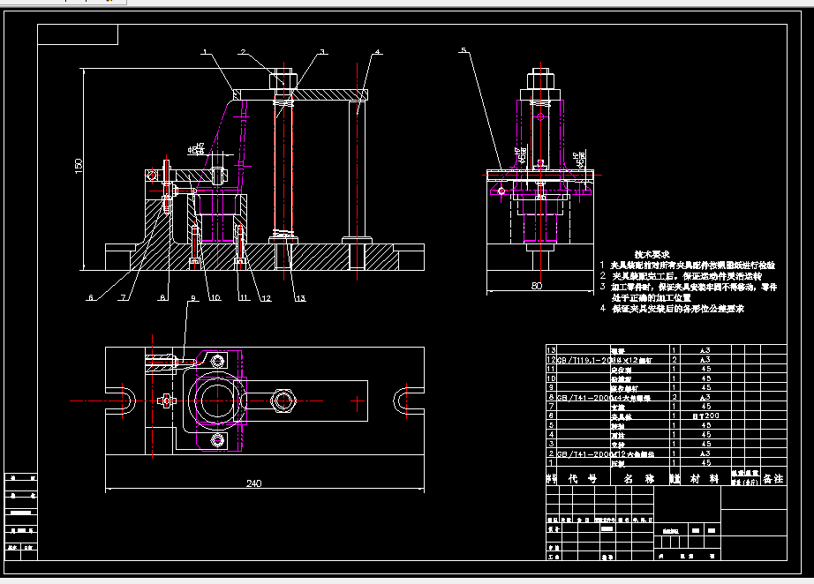Select the 150 height dimension text

click(79, 166)
